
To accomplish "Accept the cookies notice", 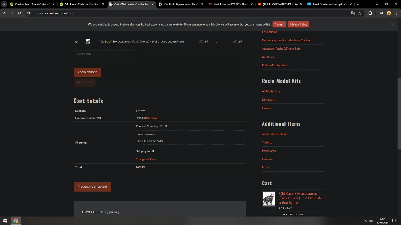I will pyautogui.click(x=279, y=25).
